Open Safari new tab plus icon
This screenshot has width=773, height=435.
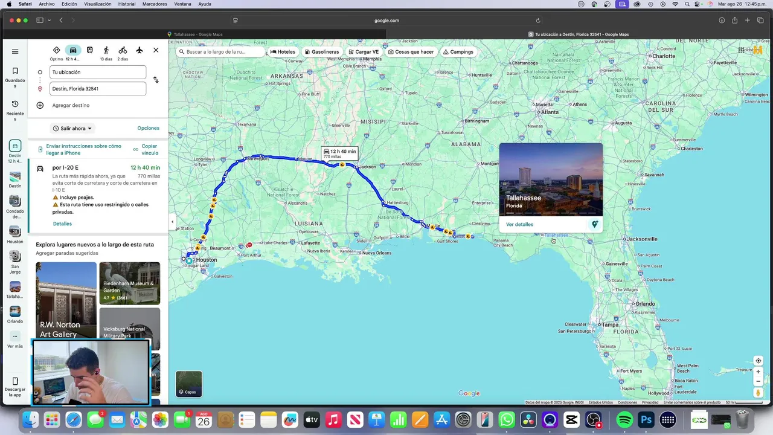tap(747, 21)
